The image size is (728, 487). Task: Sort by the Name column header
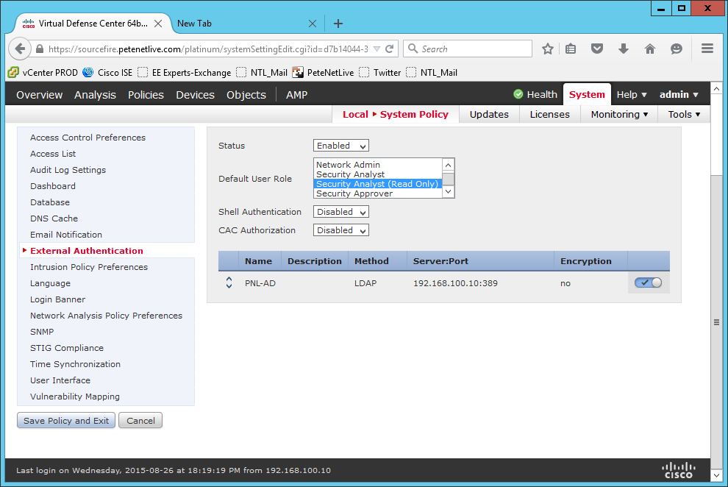[259, 261]
